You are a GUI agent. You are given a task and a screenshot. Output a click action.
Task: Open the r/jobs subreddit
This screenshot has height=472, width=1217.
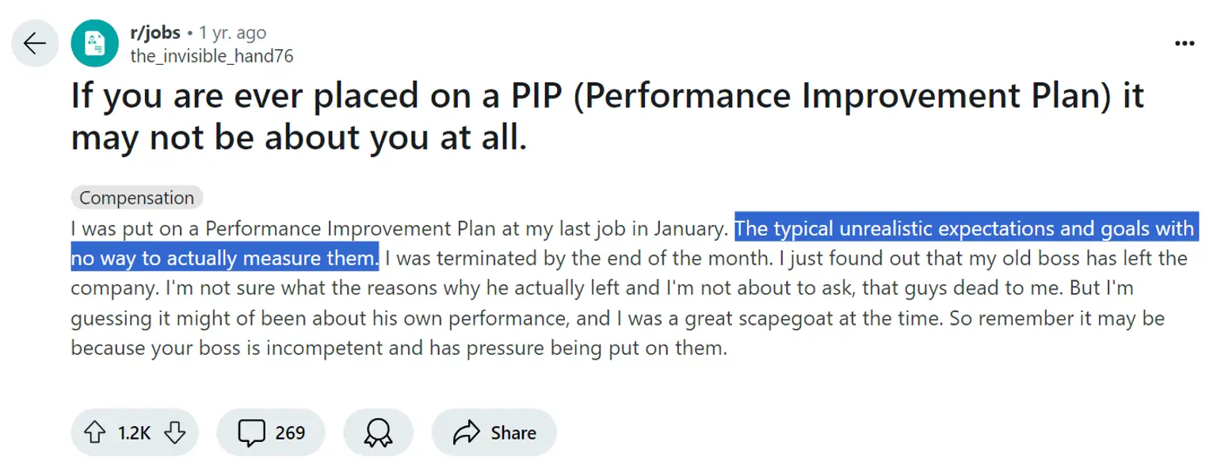(155, 32)
